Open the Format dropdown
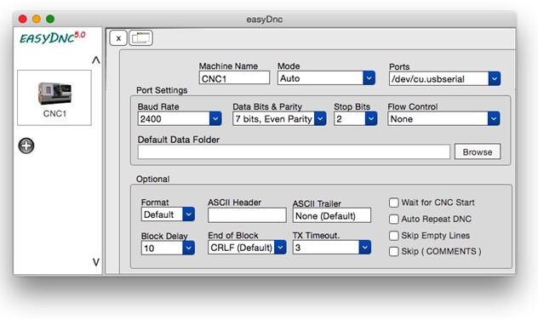538x320 pixels. [x=168, y=214]
